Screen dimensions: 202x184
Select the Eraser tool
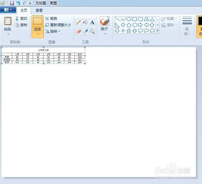point(79,31)
